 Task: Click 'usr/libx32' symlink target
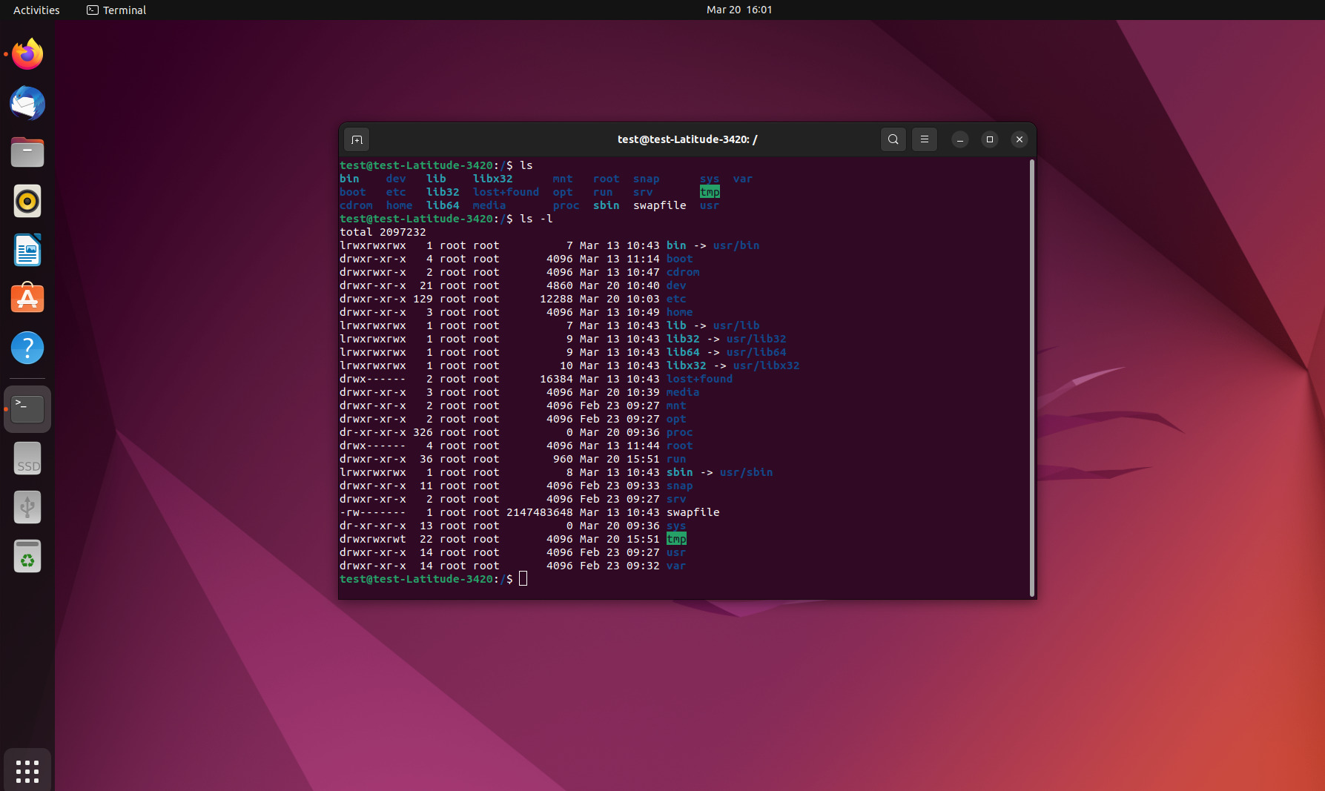pos(766,365)
